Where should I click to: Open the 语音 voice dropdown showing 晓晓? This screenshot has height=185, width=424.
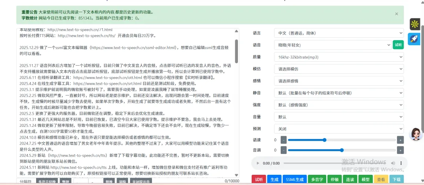coord(333,45)
